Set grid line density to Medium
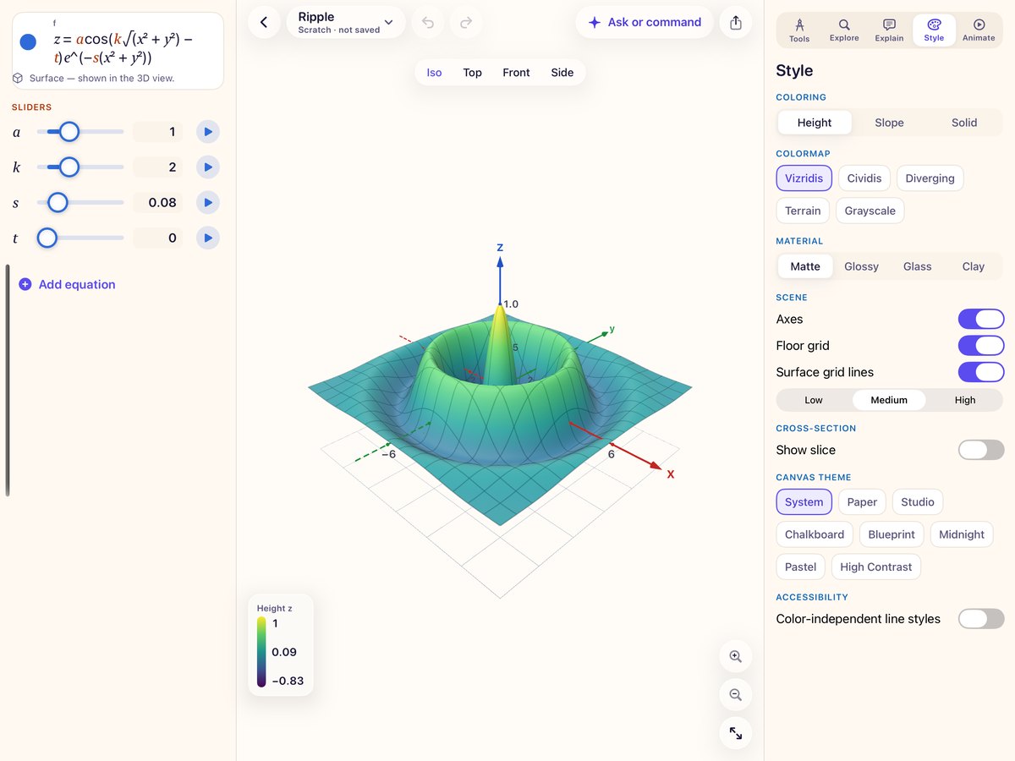 point(889,400)
